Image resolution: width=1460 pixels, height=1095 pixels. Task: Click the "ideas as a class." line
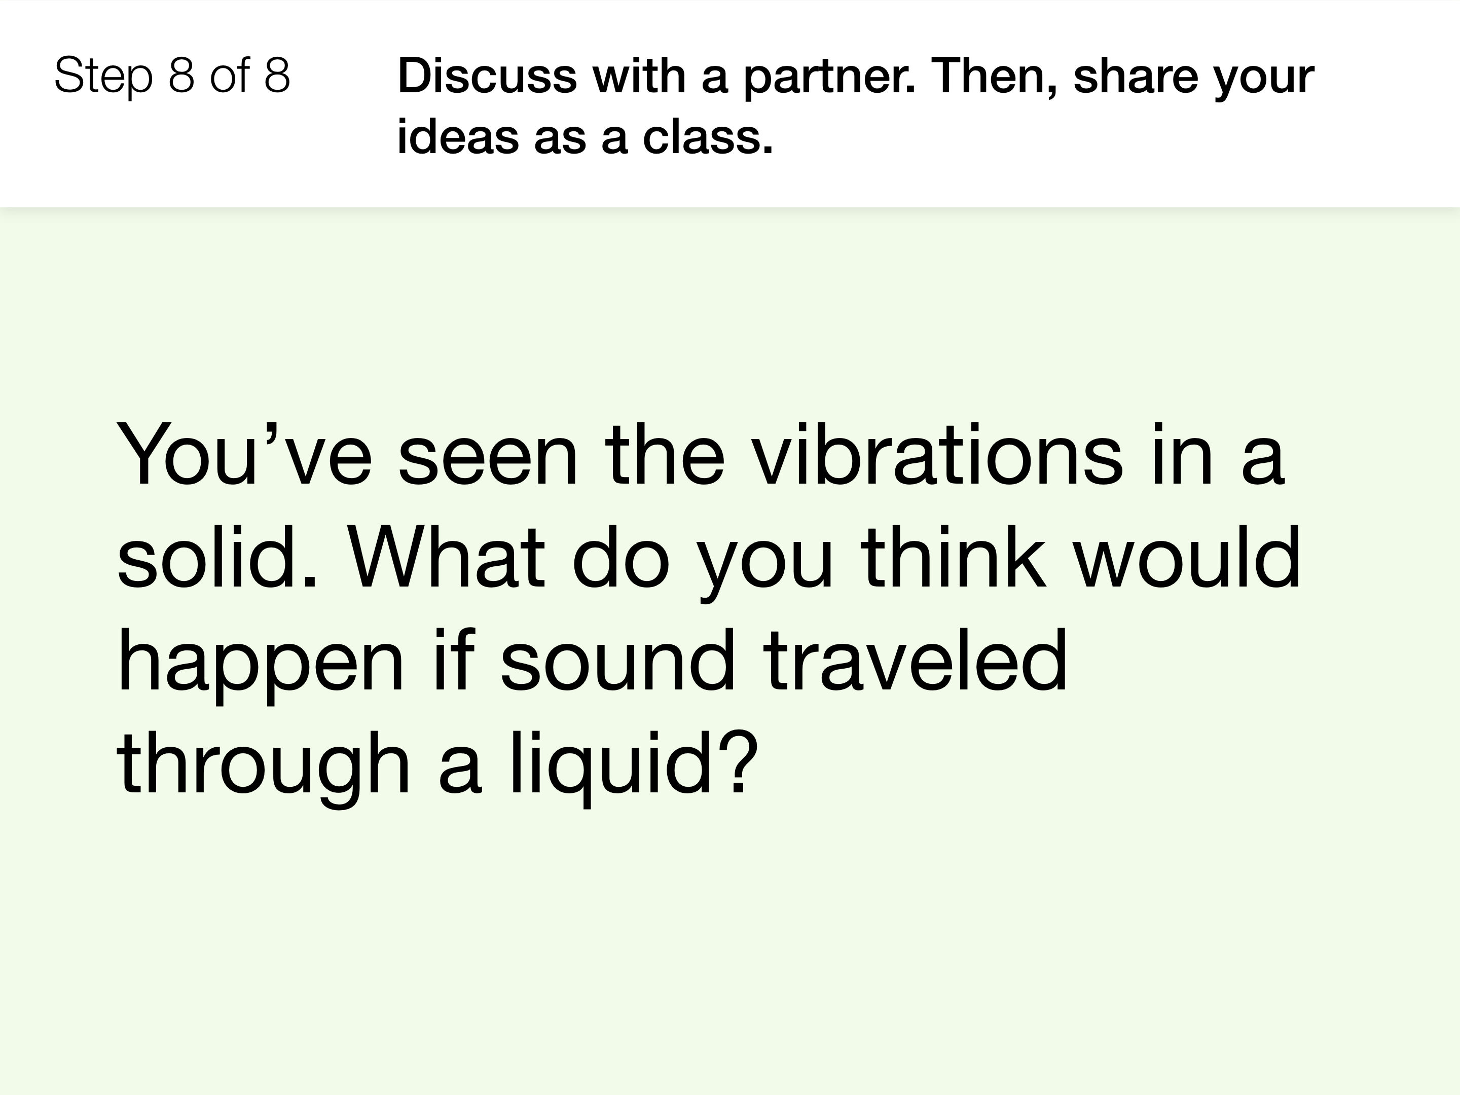pos(585,137)
